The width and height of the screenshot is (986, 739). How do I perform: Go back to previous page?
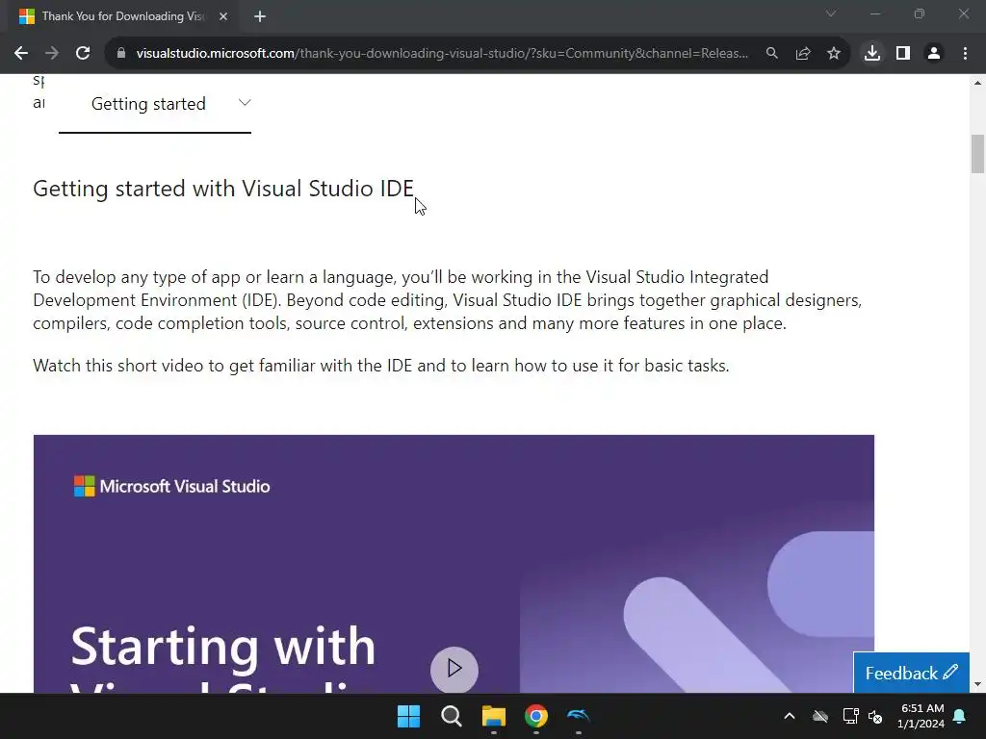[x=21, y=54]
